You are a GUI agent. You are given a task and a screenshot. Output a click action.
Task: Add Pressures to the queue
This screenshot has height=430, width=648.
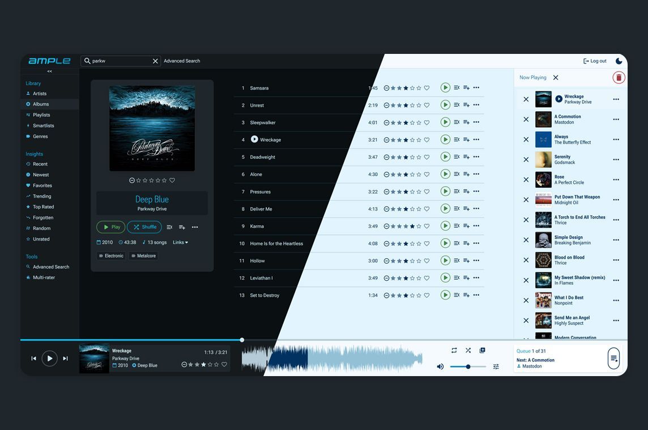click(467, 192)
